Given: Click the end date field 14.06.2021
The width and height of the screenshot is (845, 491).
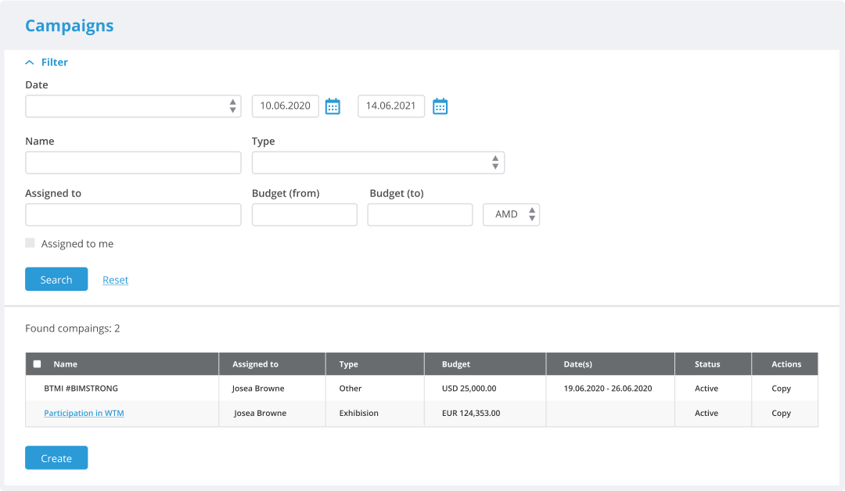Looking at the screenshot, I should pos(391,106).
